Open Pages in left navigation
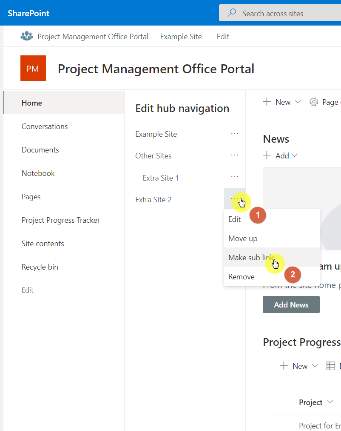The width and height of the screenshot is (341, 431). click(31, 197)
